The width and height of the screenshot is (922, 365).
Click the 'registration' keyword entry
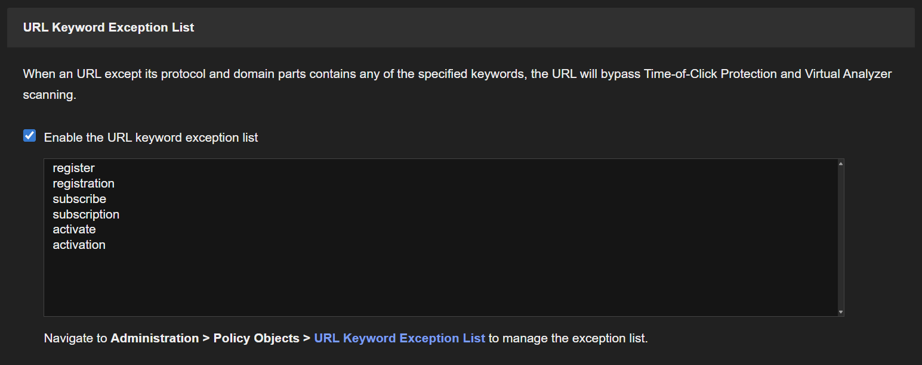tap(84, 183)
